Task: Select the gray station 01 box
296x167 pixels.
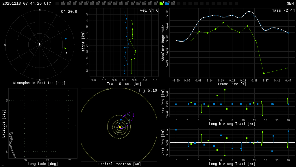Action: point(63,3)
